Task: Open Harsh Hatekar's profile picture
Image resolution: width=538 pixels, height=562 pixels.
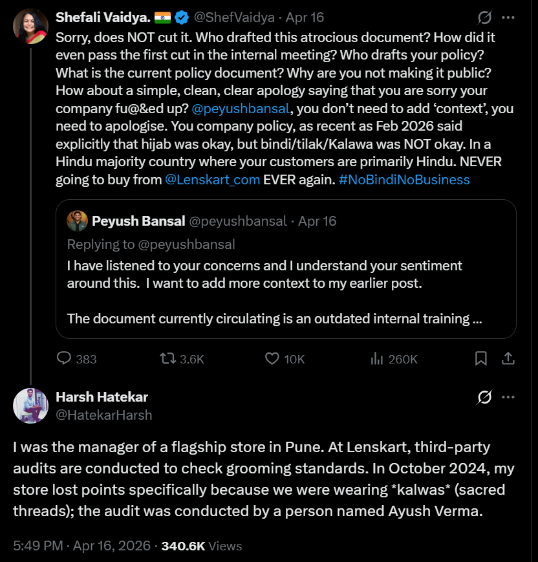Action: [x=30, y=405]
